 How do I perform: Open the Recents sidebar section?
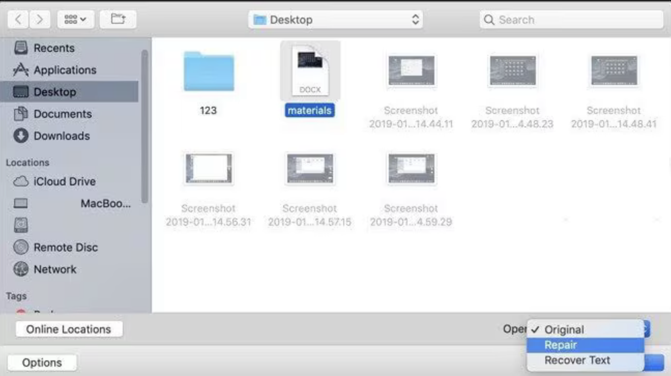tap(54, 48)
